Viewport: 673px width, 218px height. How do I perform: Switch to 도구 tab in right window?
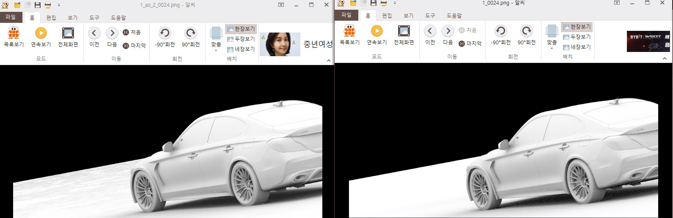click(x=430, y=16)
